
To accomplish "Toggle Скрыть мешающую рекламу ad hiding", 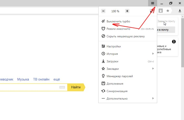I will point(125,36).
